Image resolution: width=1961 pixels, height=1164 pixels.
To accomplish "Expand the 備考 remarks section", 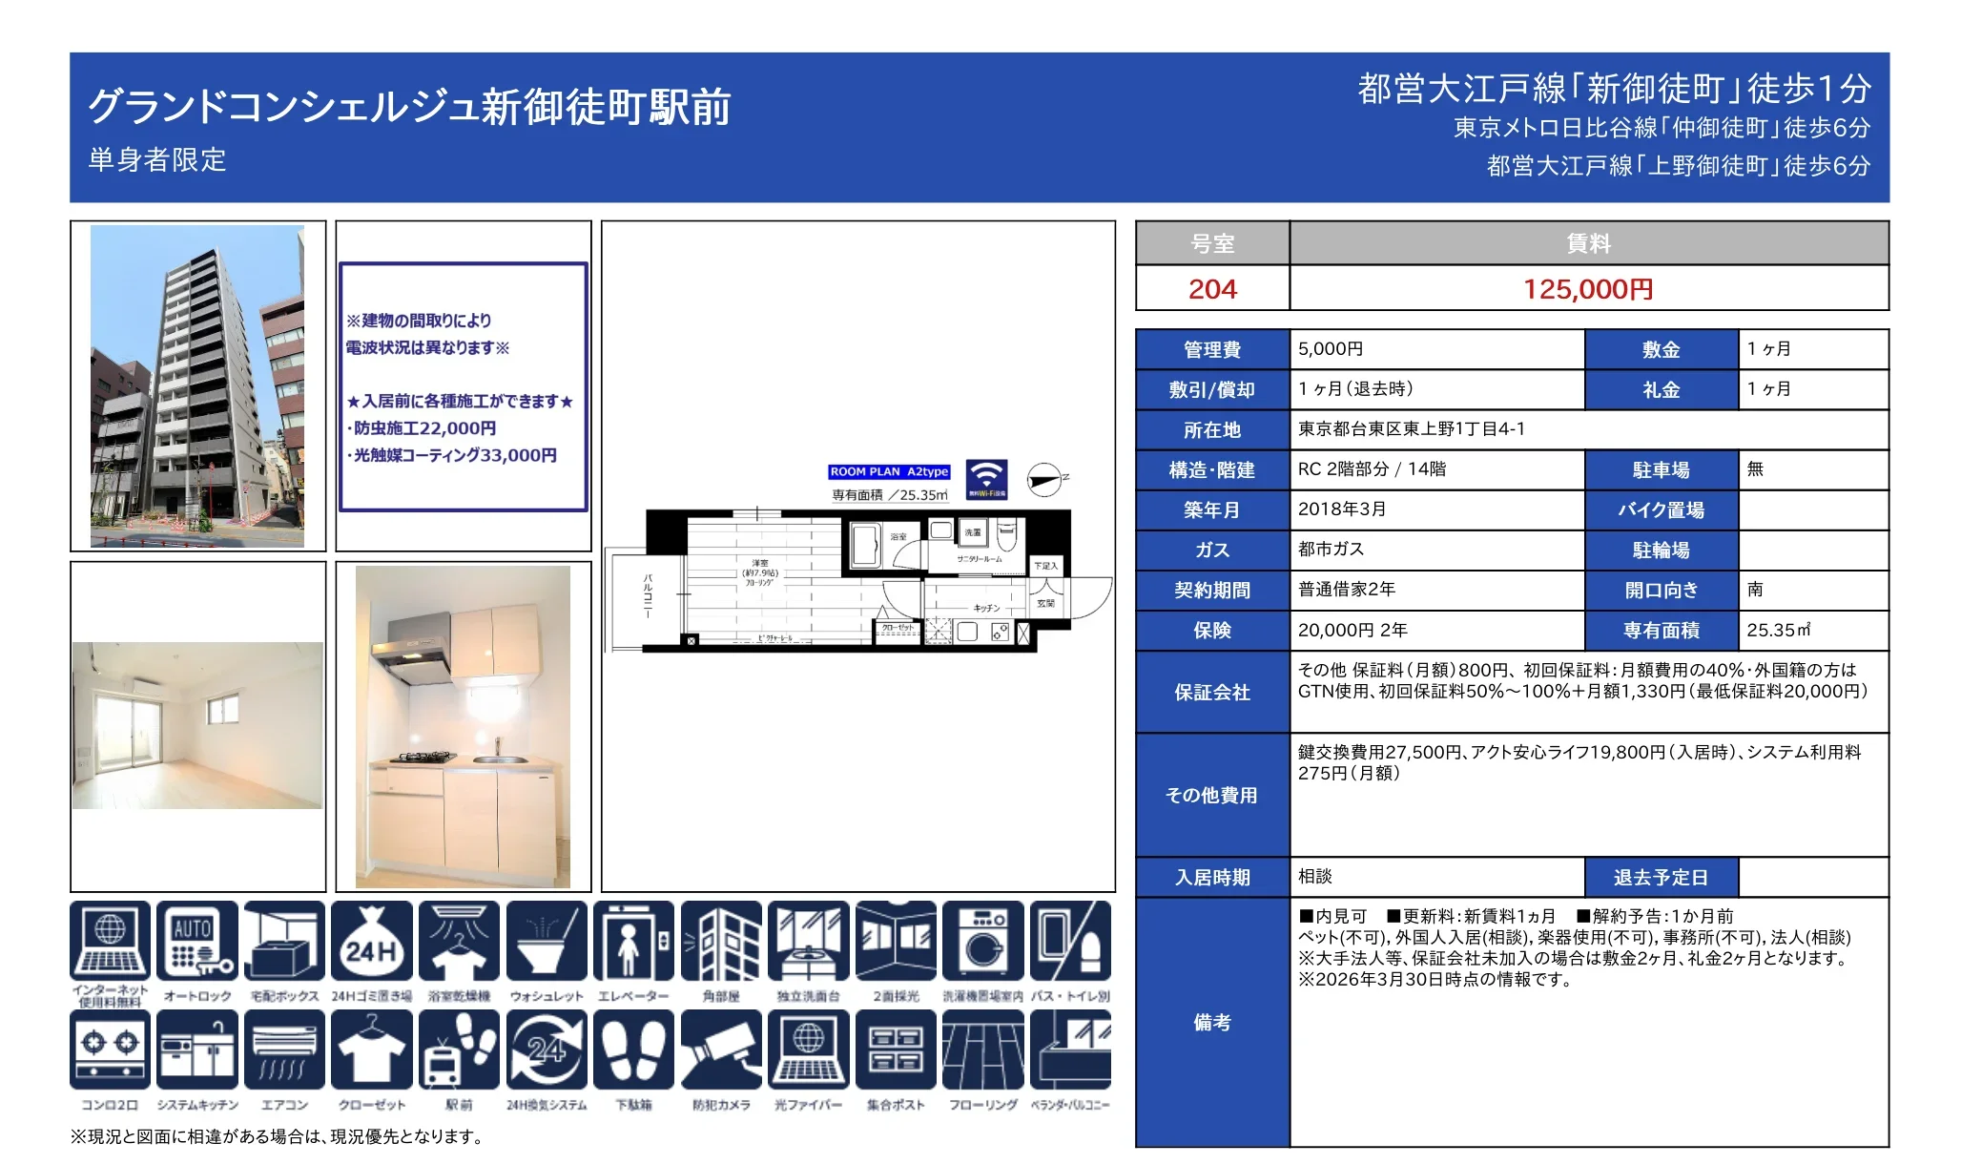I will tap(1212, 1021).
